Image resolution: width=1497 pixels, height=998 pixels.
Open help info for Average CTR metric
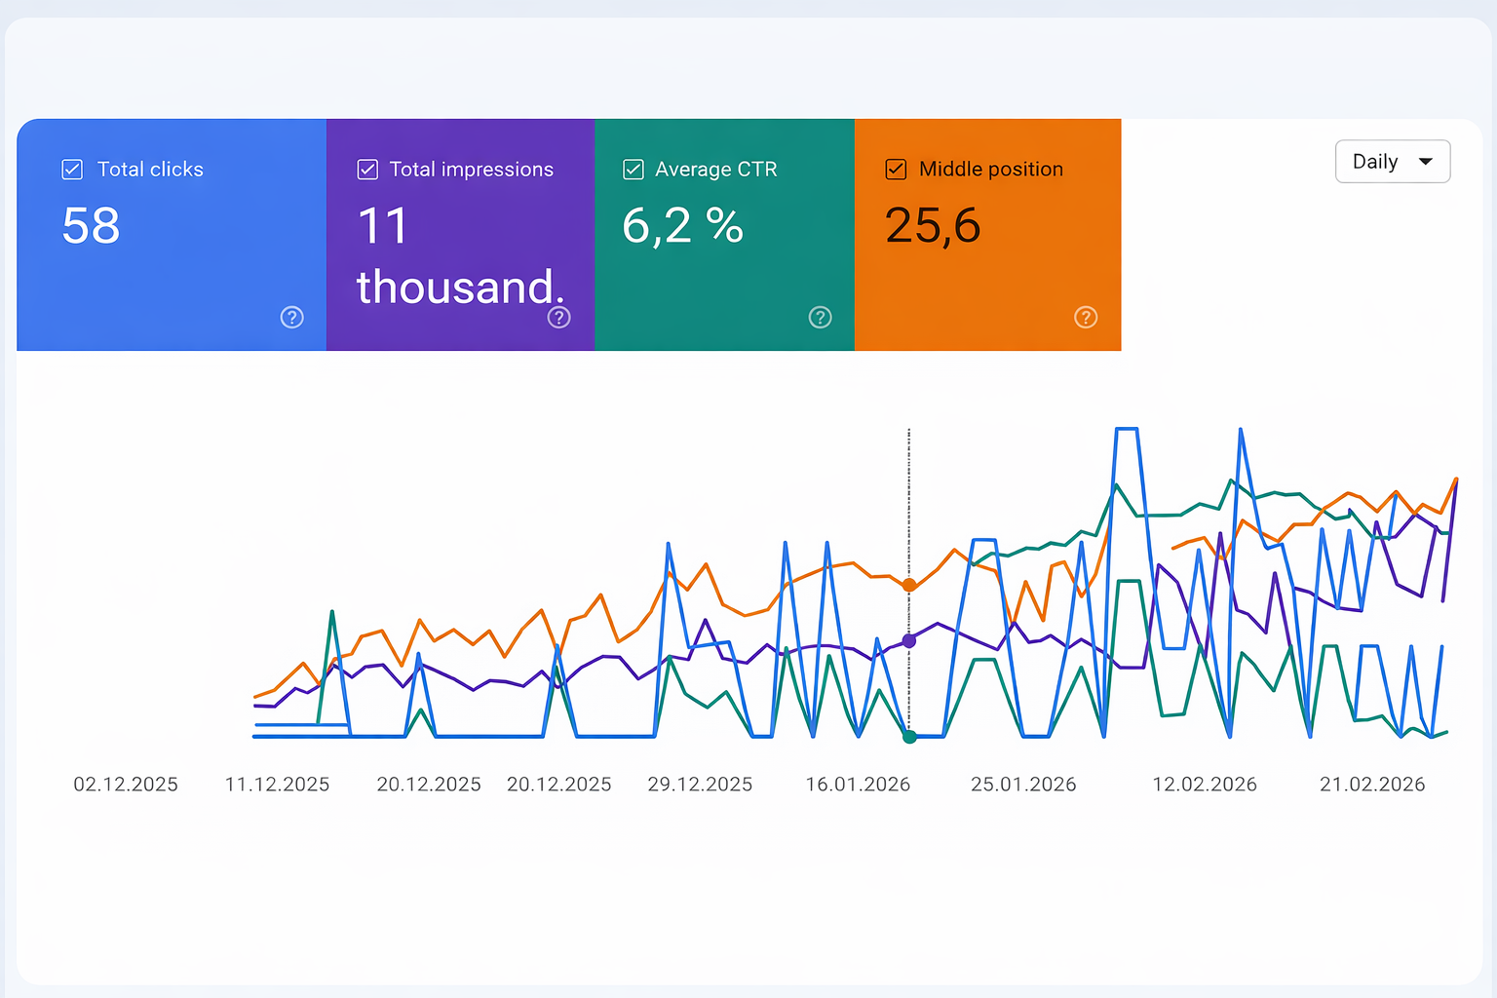coord(820,317)
